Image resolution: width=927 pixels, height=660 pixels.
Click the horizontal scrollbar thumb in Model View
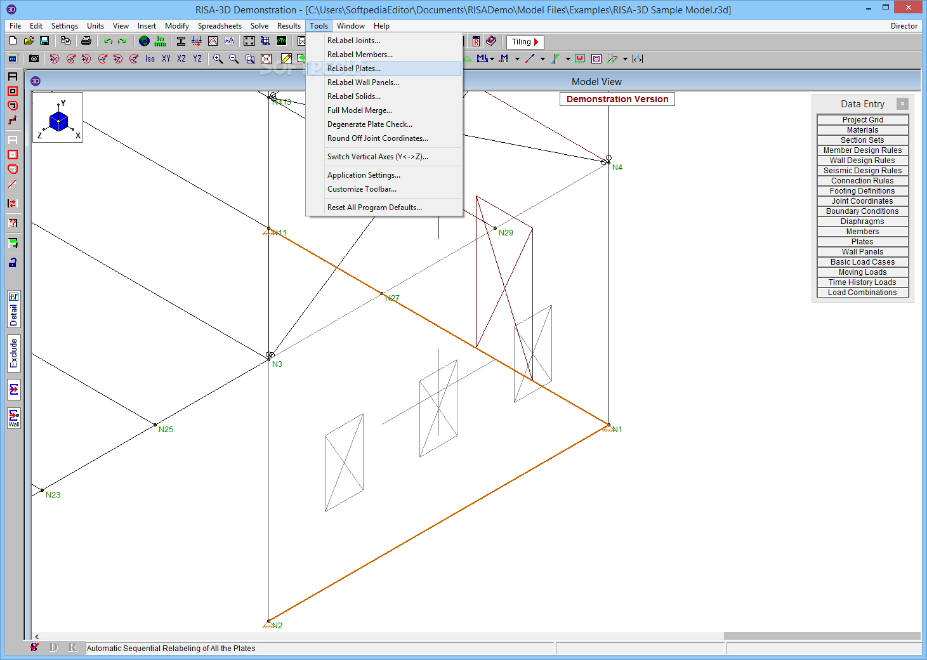tap(822, 636)
